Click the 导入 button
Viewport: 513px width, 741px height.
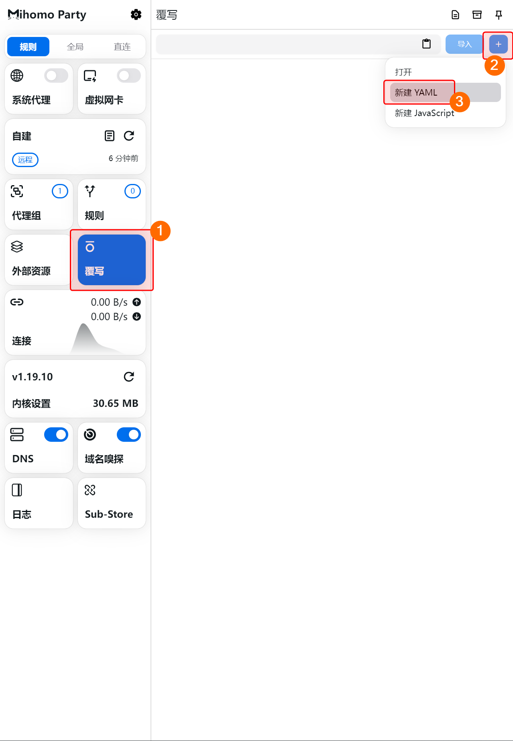click(x=464, y=44)
